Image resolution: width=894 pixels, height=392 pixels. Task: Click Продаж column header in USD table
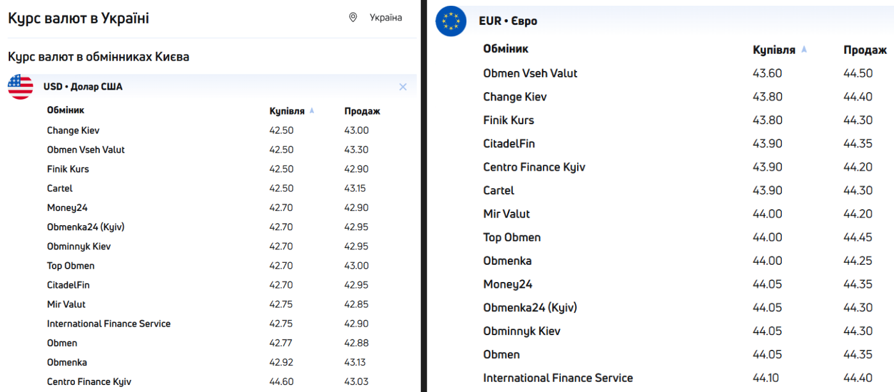click(x=362, y=111)
